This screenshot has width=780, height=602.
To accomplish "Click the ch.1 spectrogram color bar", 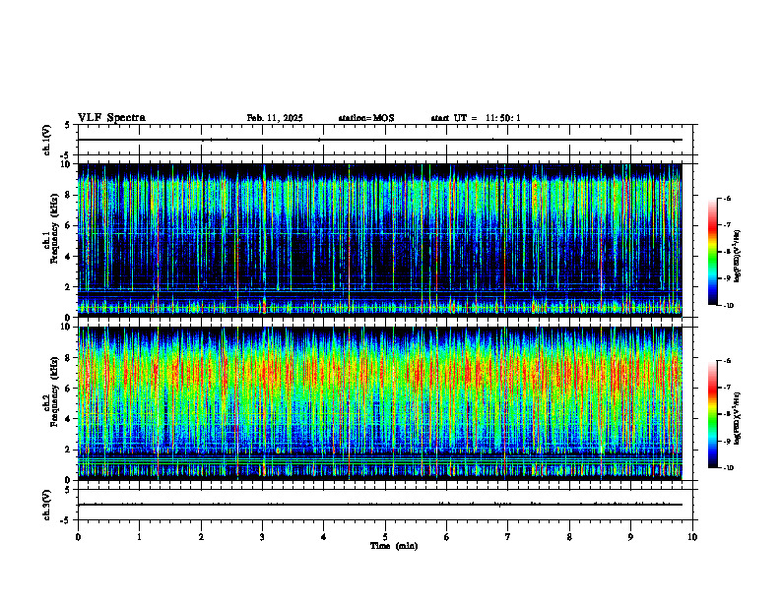I will (x=712, y=252).
